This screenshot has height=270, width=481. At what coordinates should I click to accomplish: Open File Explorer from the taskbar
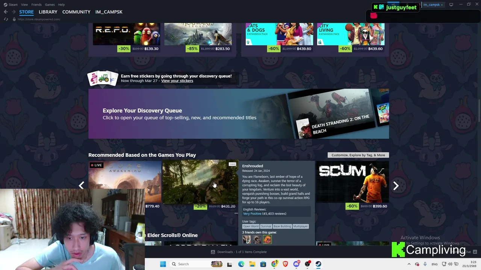click(252, 264)
